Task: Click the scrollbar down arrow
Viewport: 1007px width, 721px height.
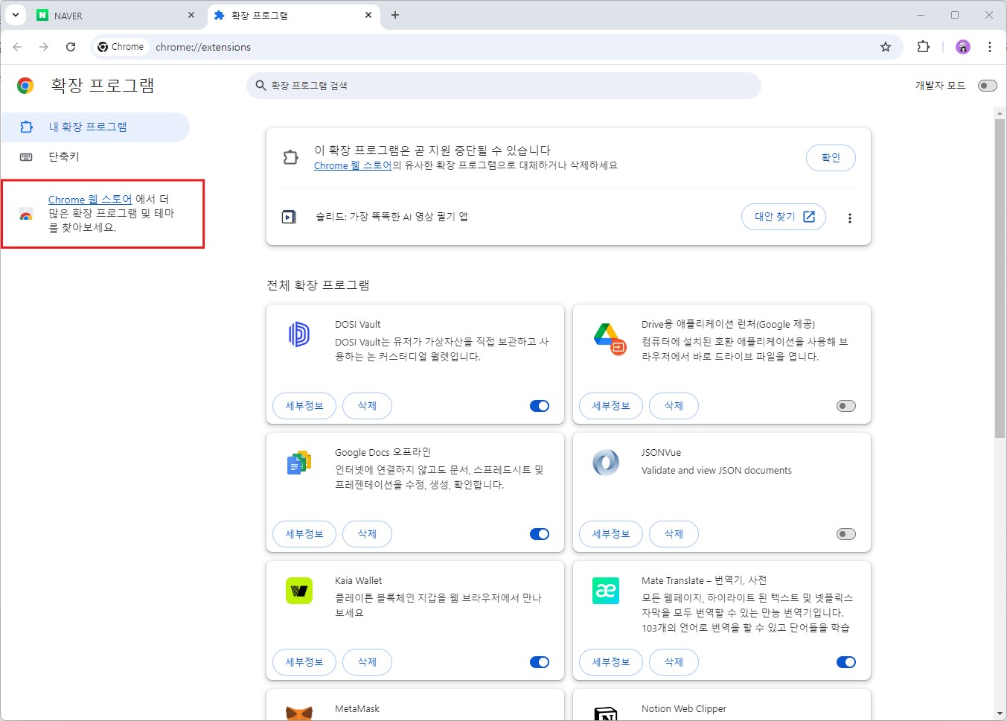Action: (1000, 714)
